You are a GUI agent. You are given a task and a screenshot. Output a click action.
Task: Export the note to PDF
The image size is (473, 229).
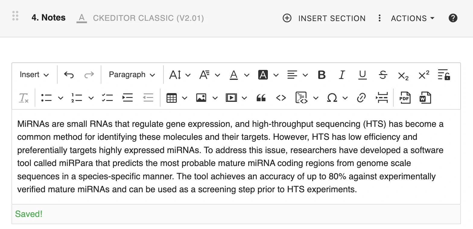coord(405,98)
